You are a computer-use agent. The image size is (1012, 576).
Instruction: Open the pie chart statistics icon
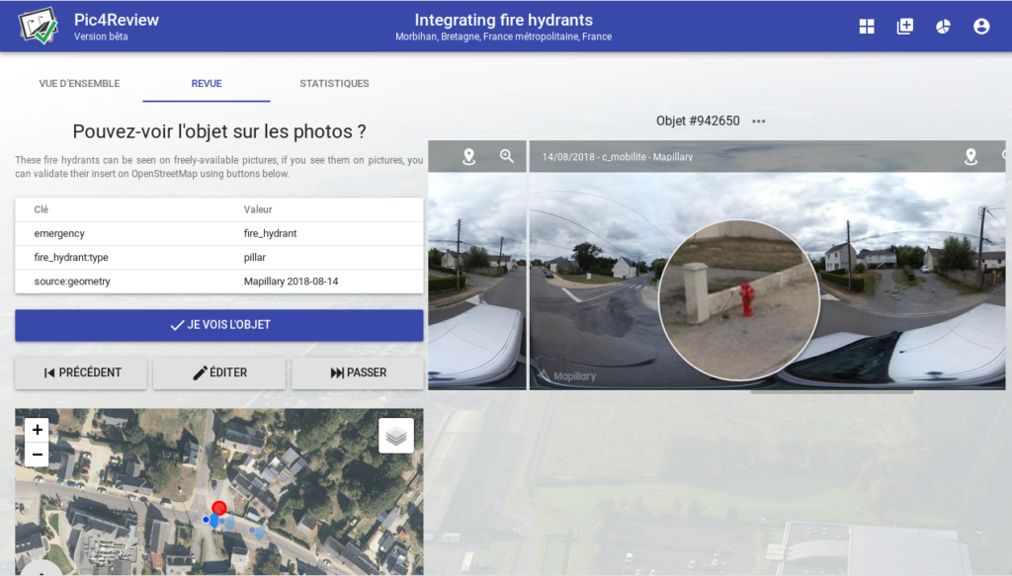click(x=943, y=27)
